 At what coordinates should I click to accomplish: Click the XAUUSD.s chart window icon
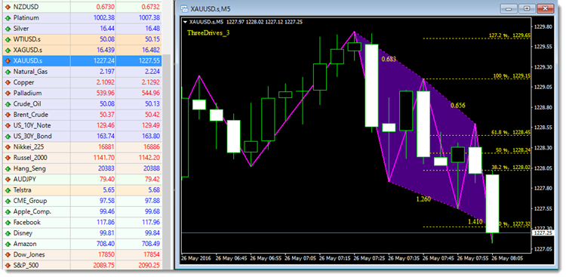[x=184, y=9]
